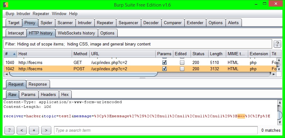Viewport: 285px width, 138px height.
Task: Sort by the Params column header
Action: [164, 54]
